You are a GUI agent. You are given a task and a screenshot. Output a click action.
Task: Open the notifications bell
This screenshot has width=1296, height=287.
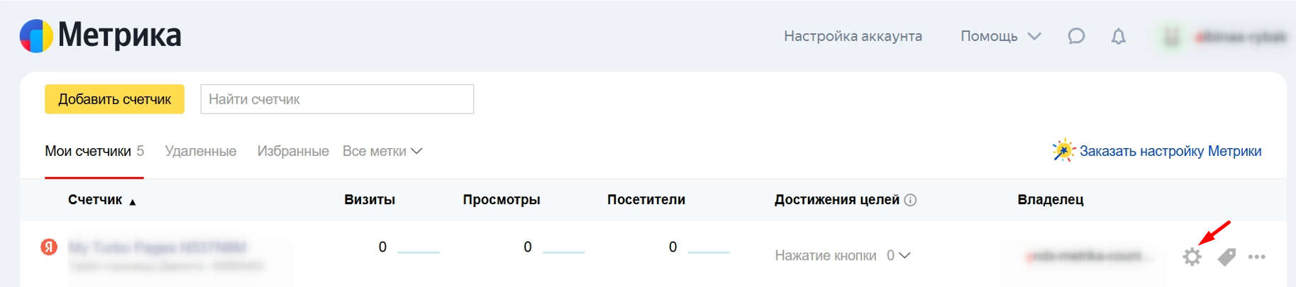pos(1119,36)
